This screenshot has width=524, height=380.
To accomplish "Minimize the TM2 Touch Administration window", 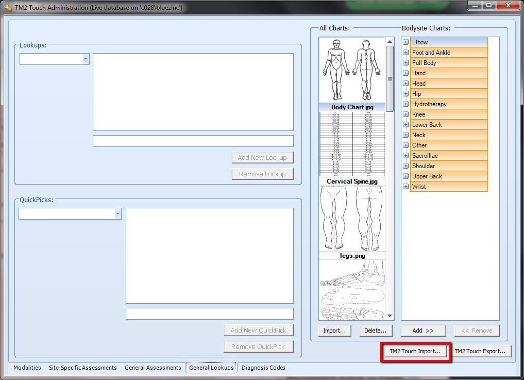I will pyautogui.click(x=475, y=5).
